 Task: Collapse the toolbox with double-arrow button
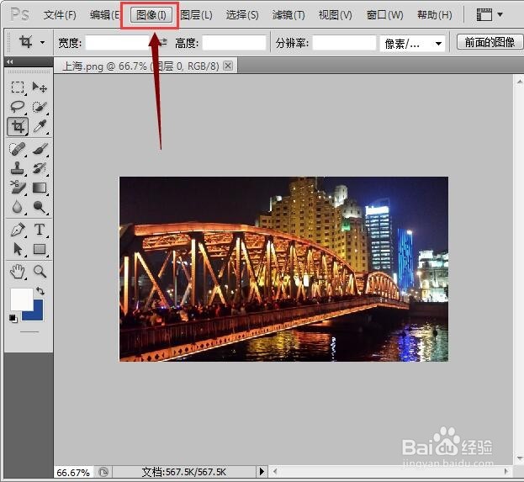point(10,62)
